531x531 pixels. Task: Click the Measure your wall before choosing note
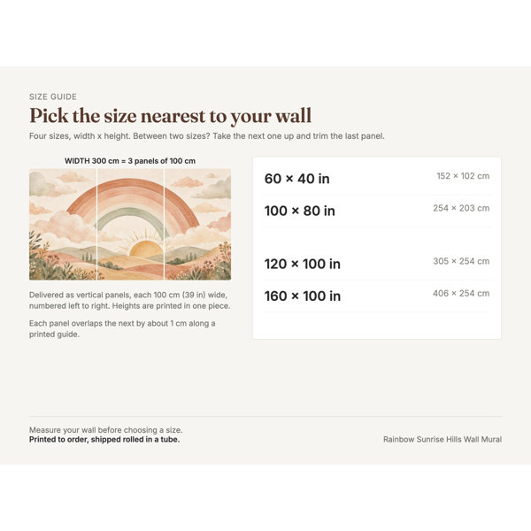[105, 430]
